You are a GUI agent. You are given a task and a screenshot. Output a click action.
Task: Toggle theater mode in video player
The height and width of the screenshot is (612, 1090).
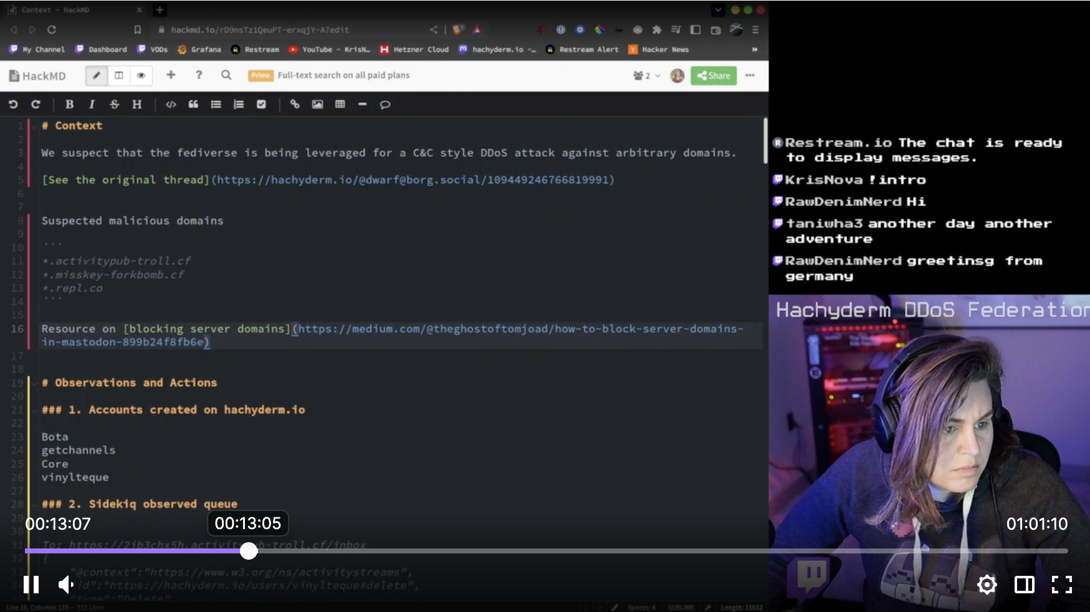point(1025,585)
